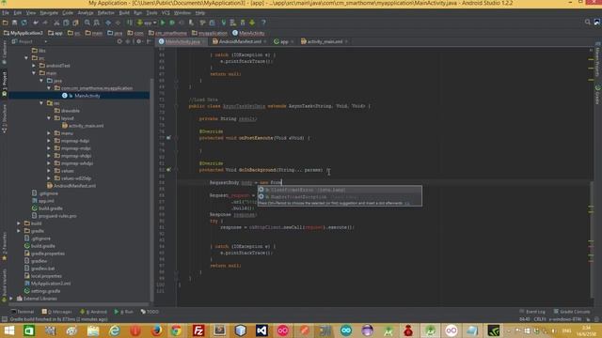Collapse the res folder arrow
The height and width of the screenshot is (338, 602).
pyautogui.click(x=41, y=103)
